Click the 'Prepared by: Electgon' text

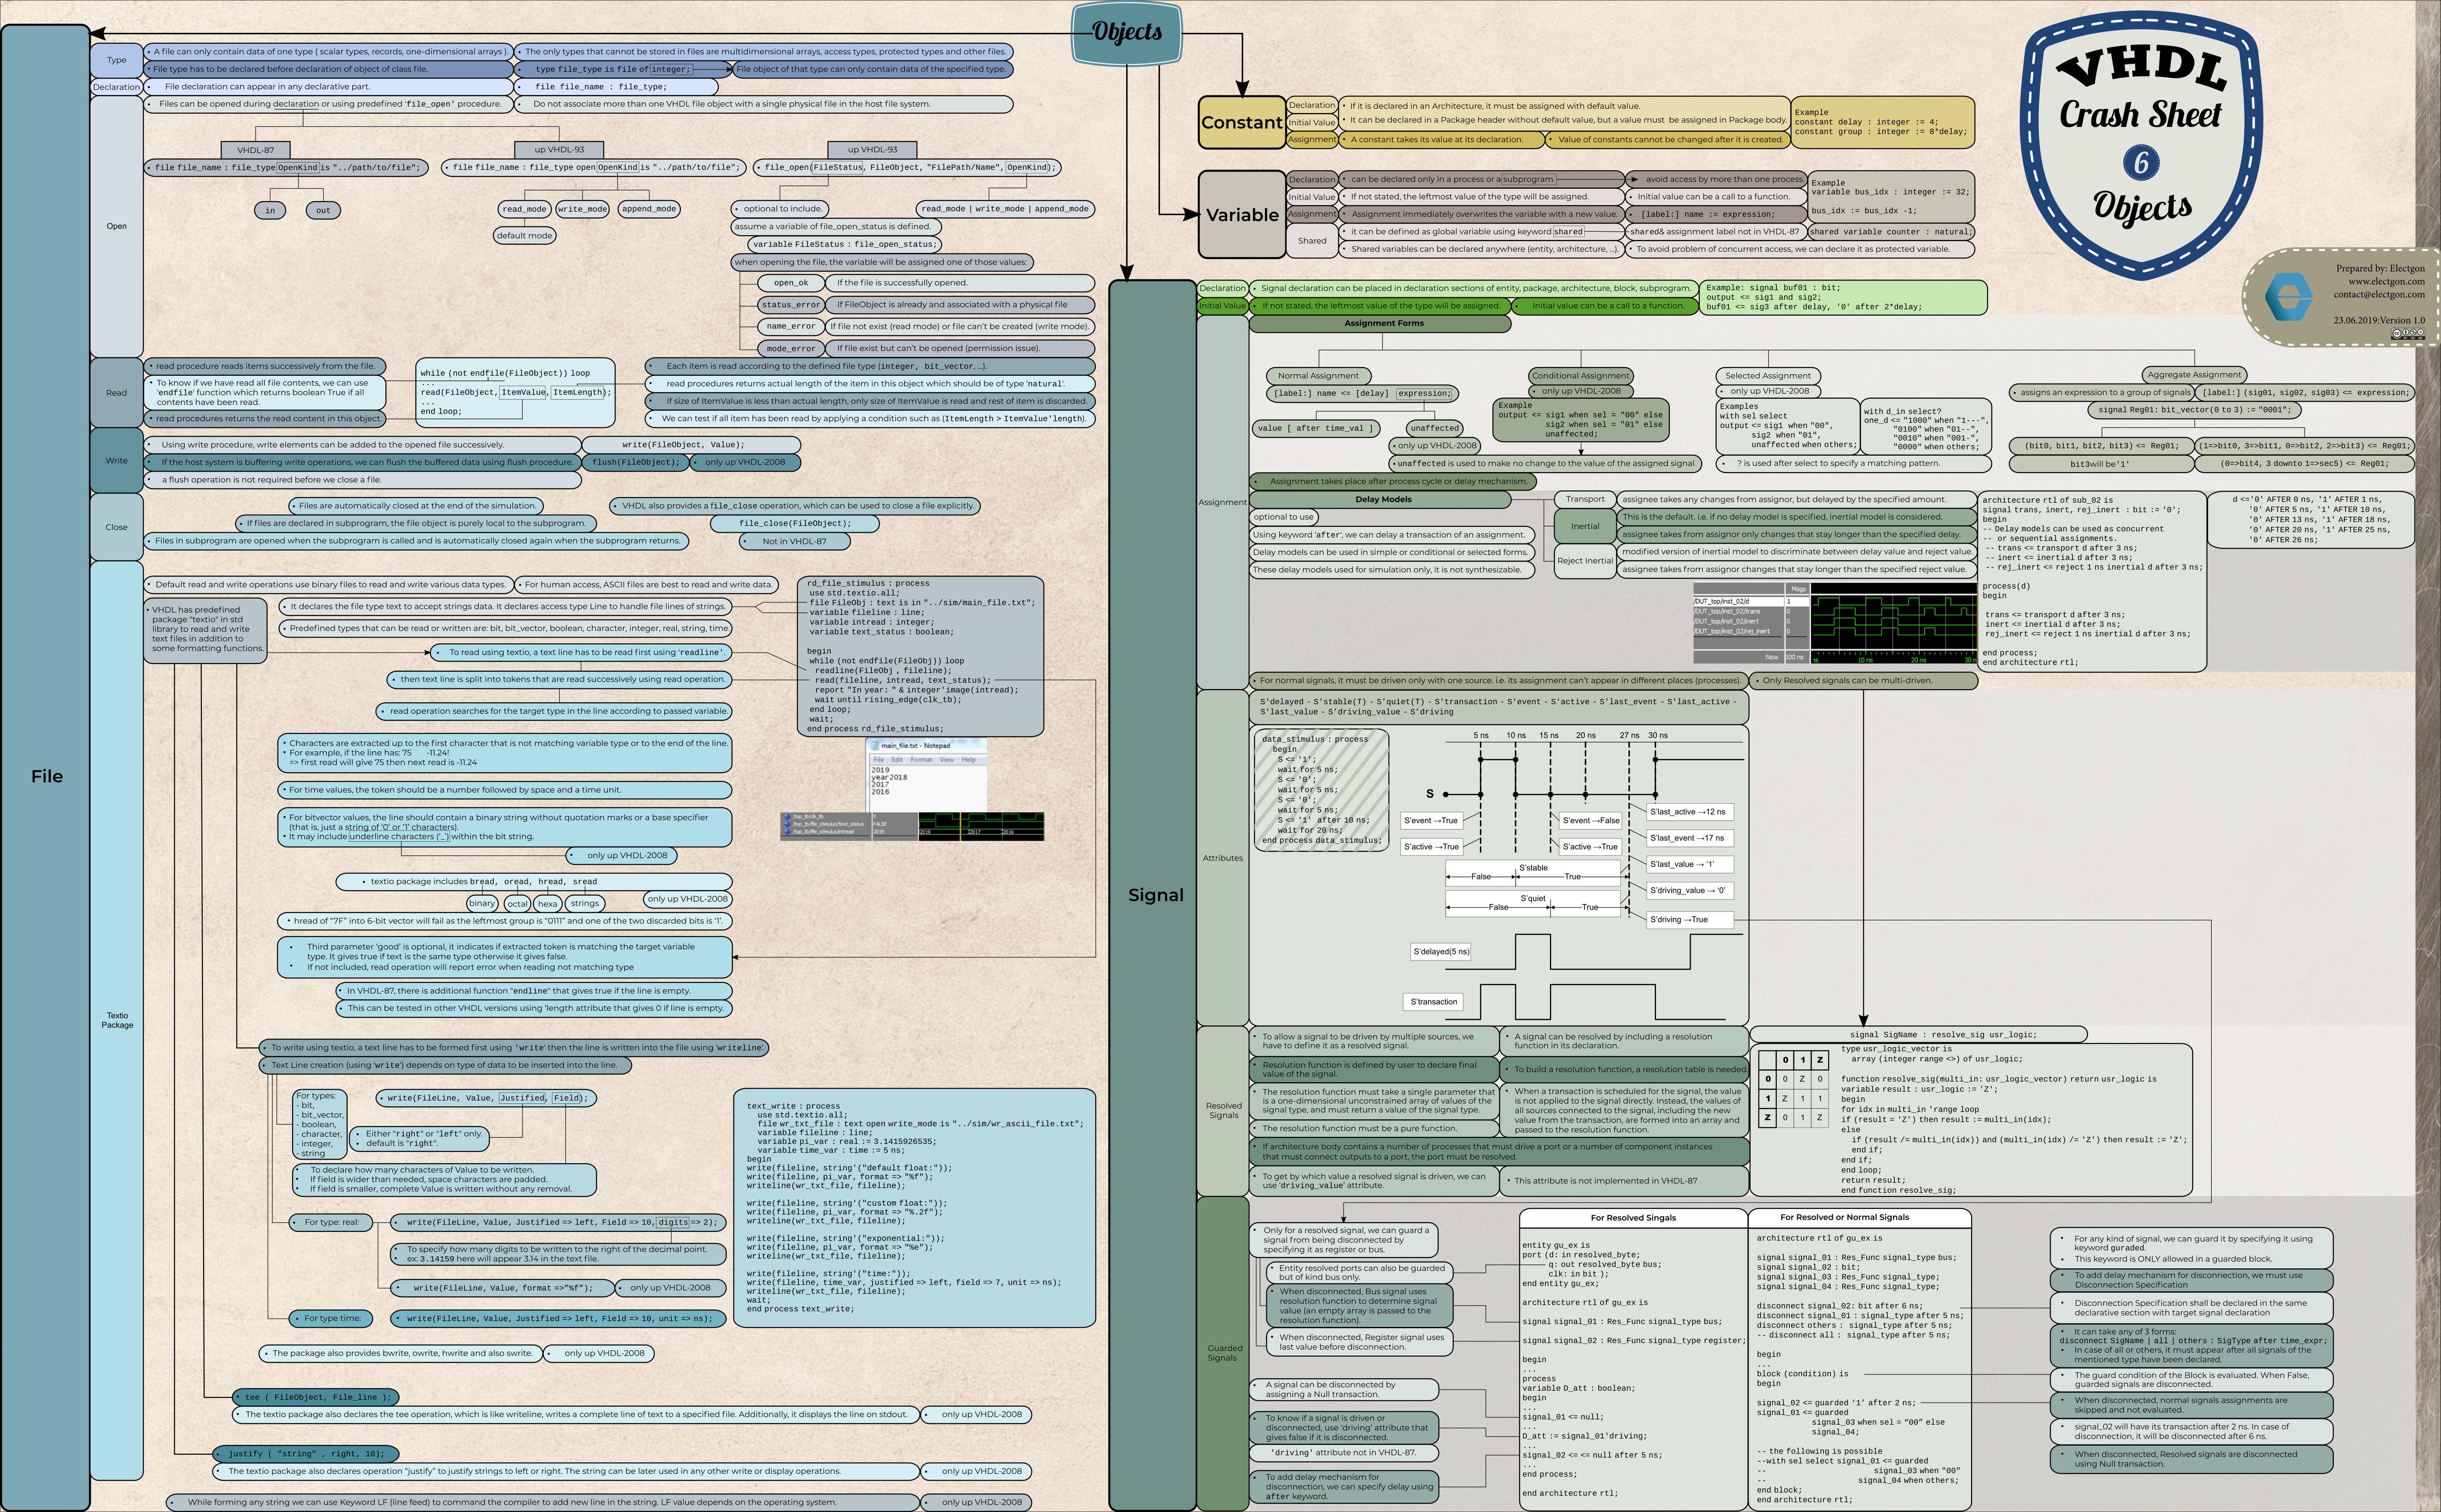point(2380,268)
